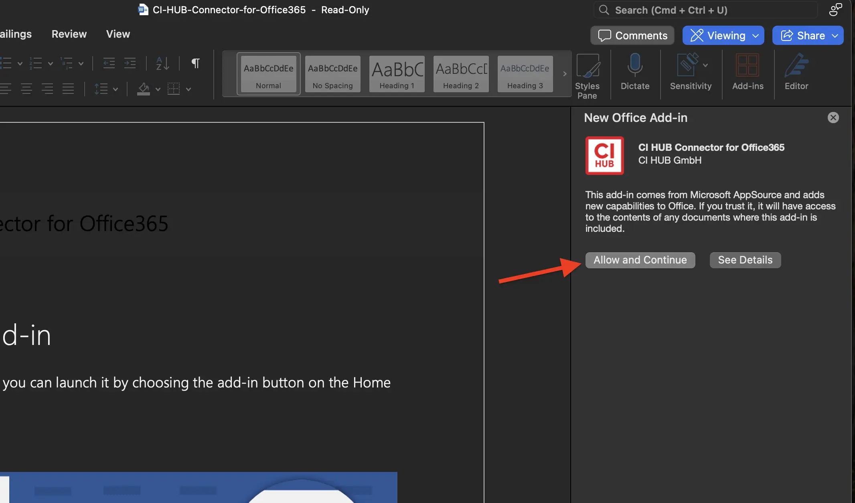Click the Multilevel list icon

coord(67,63)
